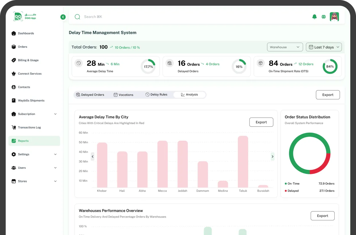Click the notification bell icon

click(x=314, y=17)
